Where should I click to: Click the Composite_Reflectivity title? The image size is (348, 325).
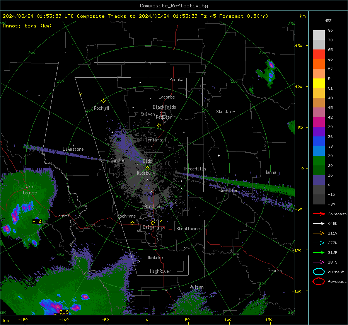pyautogui.click(x=174, y=6)
